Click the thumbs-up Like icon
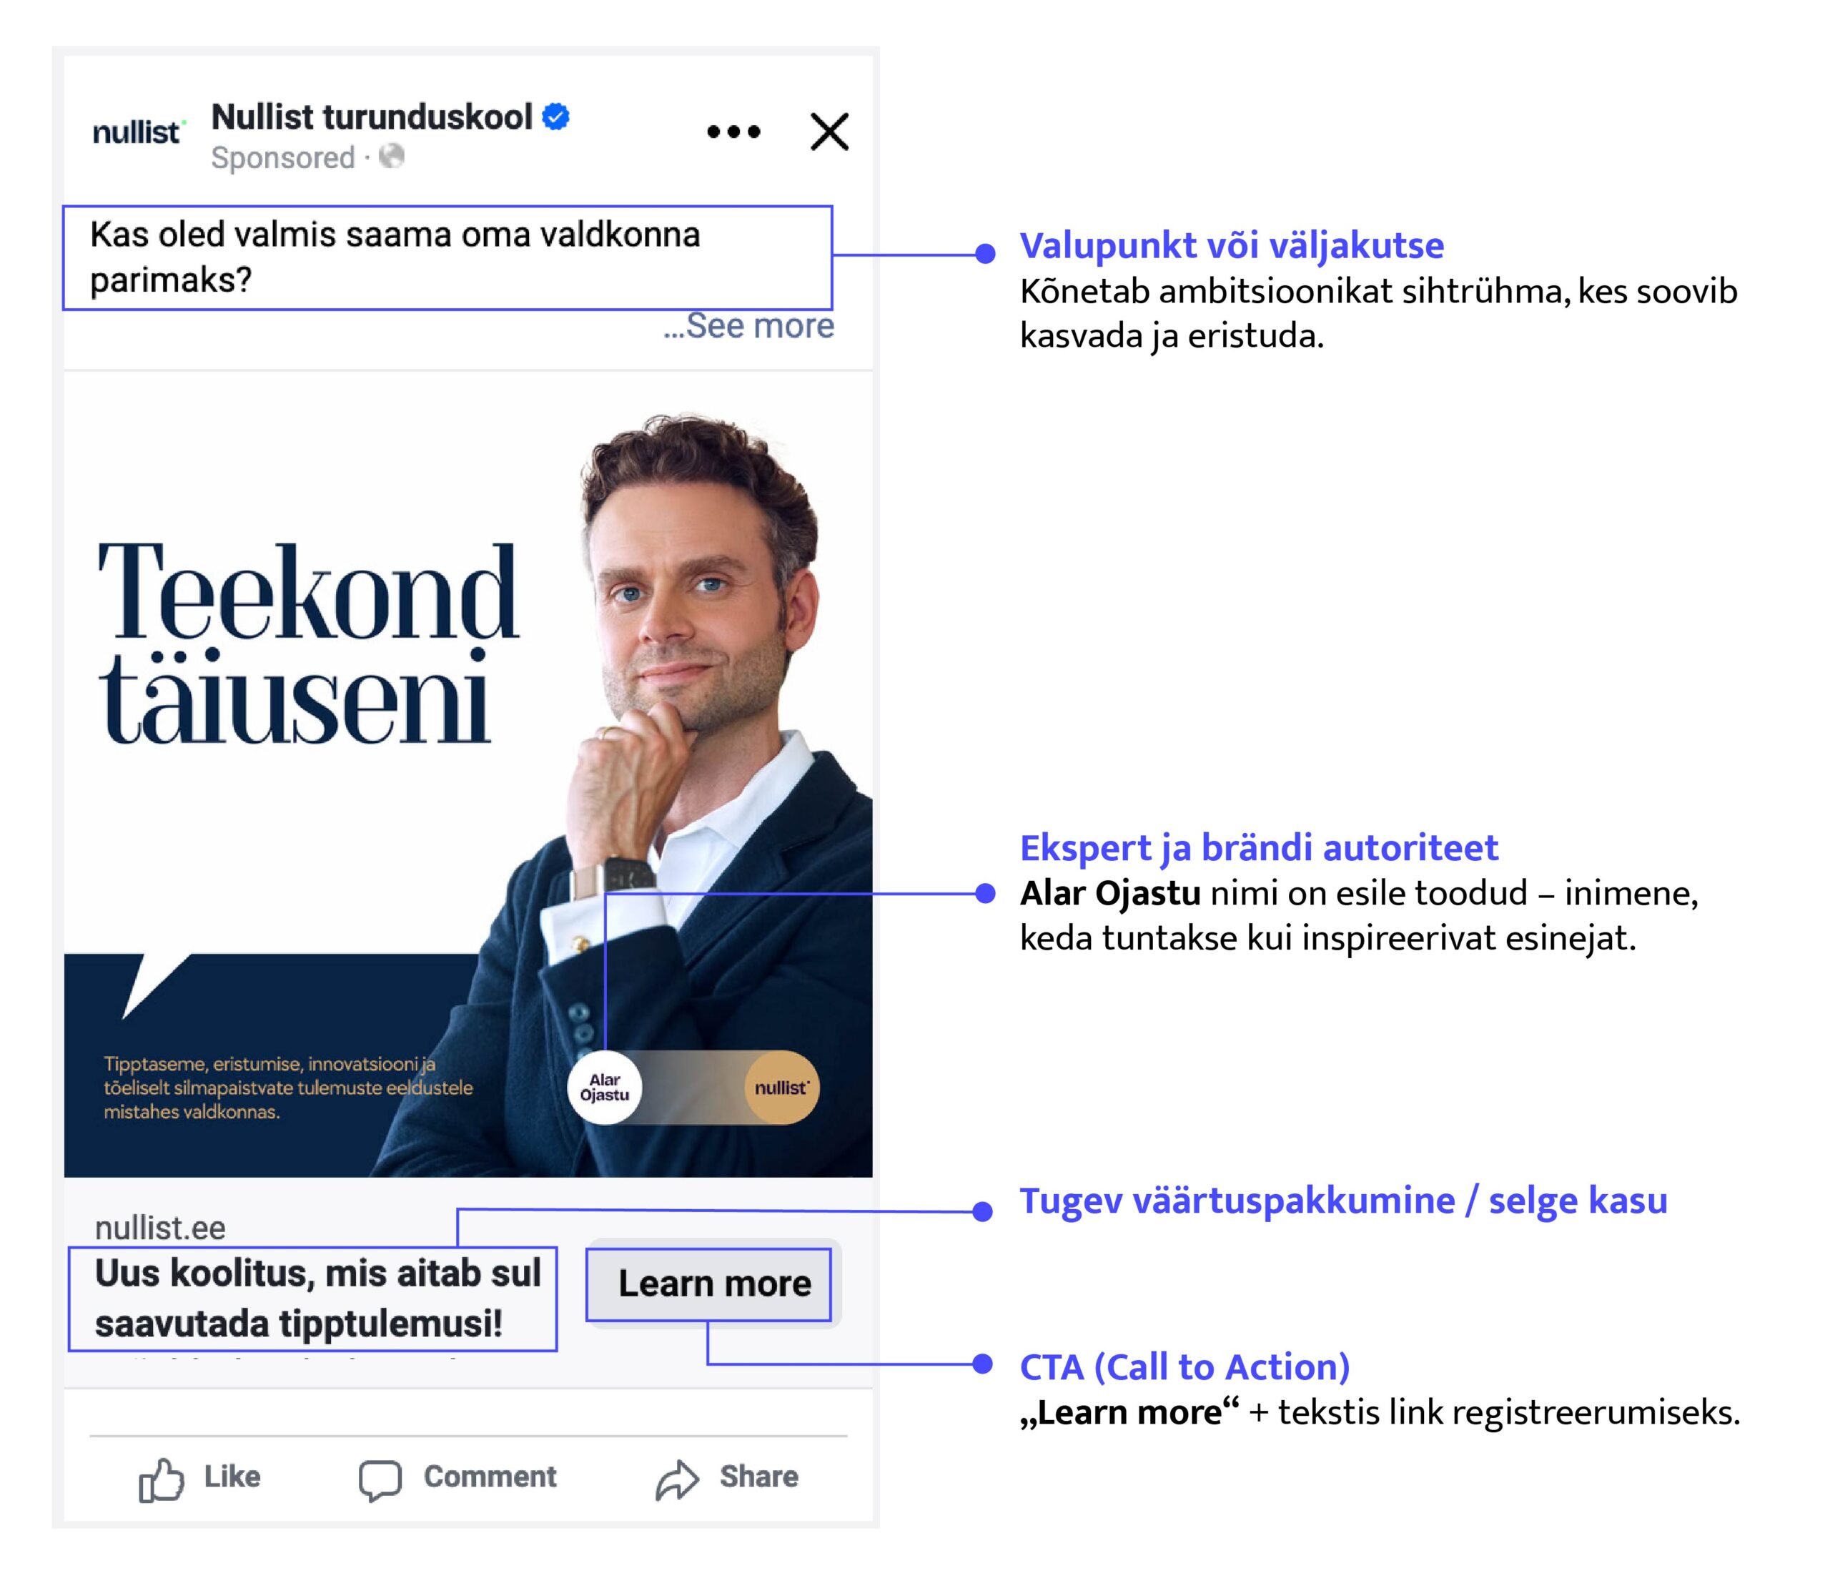This screenshot has height=1596, width=1830. click(161, 1480)
